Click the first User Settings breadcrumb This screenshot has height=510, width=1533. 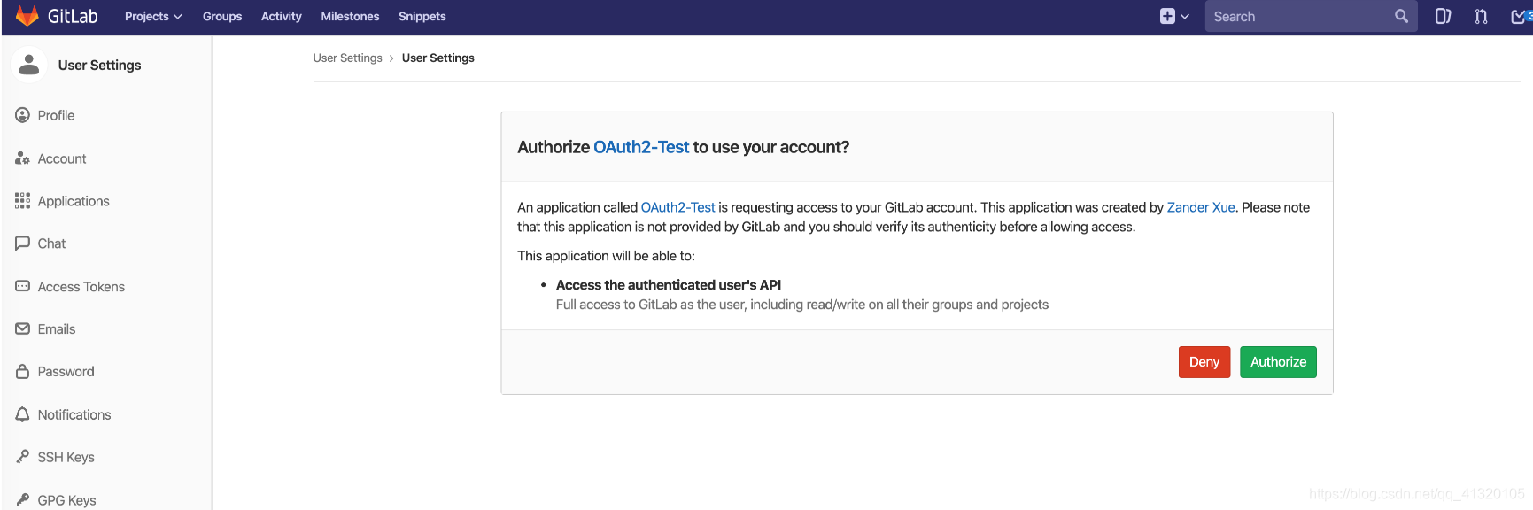pos(347,58)
